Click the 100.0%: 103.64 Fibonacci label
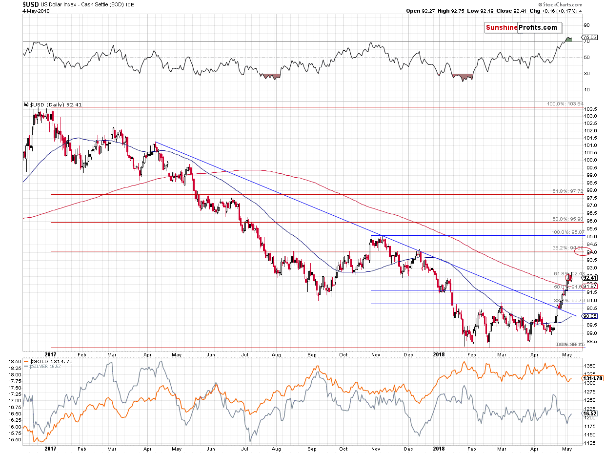The height and width of the screenshot is (453, 605). 566,104
